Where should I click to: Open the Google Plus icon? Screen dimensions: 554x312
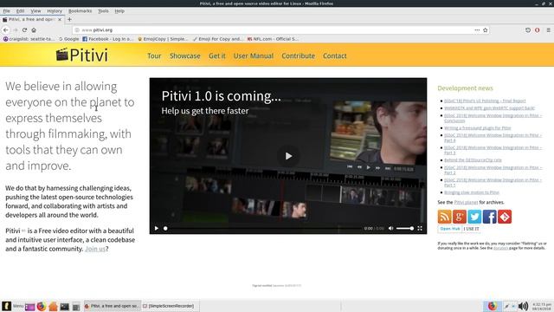460,217
